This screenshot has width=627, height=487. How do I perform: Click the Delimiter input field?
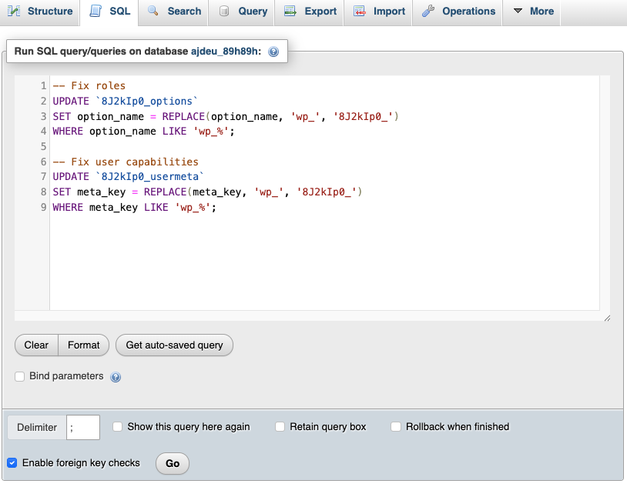[x=83, y=428]
